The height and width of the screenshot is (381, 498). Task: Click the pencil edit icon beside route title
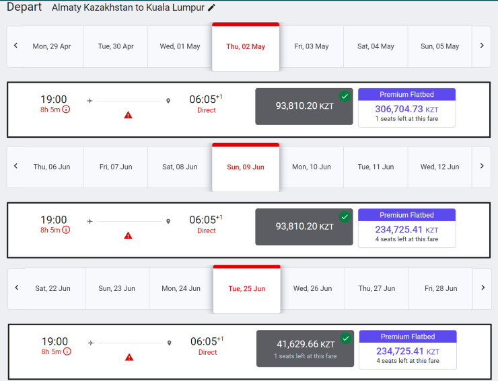point(212,8)
